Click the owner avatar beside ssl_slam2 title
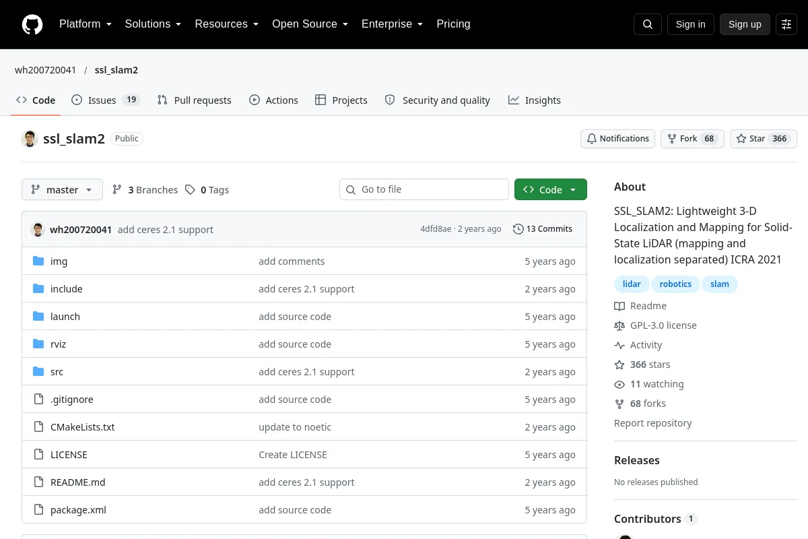 point(30,139)
